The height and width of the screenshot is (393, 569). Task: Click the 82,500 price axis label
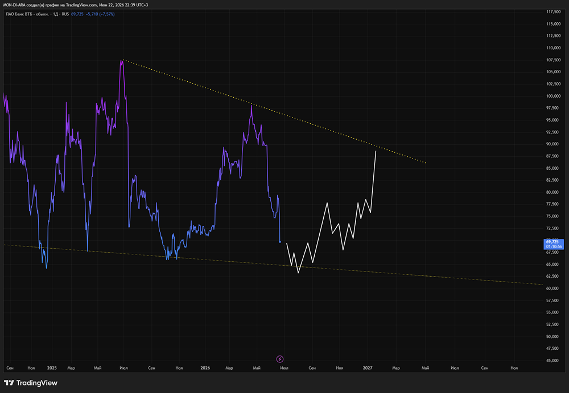click(x=552, y=180)
